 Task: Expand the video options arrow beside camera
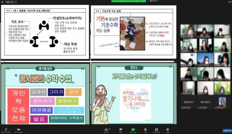click(x=24, y=129)
